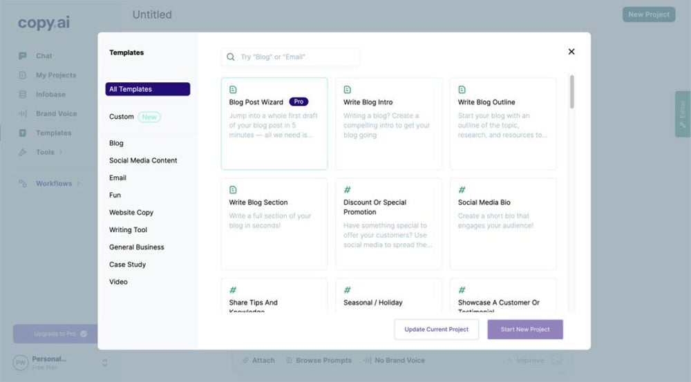Click the copy.ai logo
691x382 pixels.
[44, 23]
